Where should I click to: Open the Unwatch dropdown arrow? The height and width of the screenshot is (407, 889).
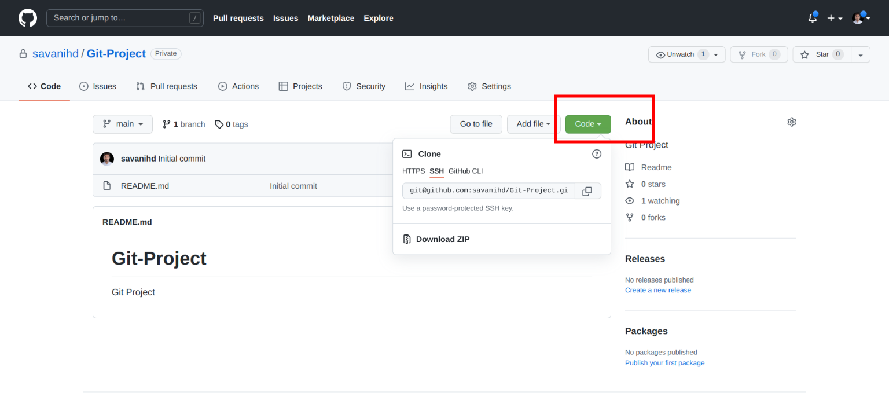715,54
